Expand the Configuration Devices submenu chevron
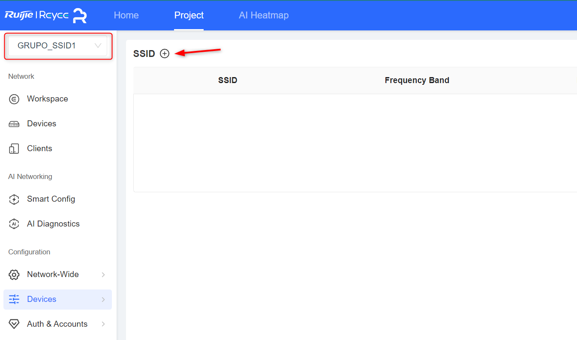This screenshot has height=340, width=577. [x=103, y=299]
